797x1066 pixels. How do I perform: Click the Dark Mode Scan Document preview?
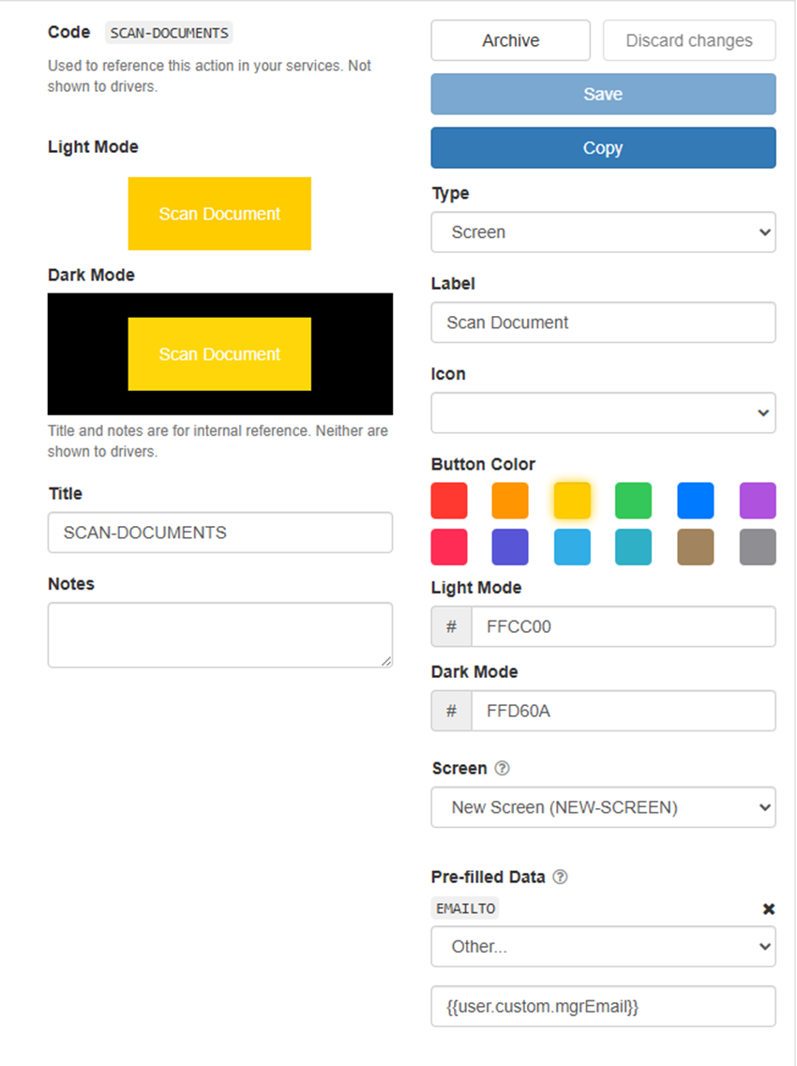(219, 354)
